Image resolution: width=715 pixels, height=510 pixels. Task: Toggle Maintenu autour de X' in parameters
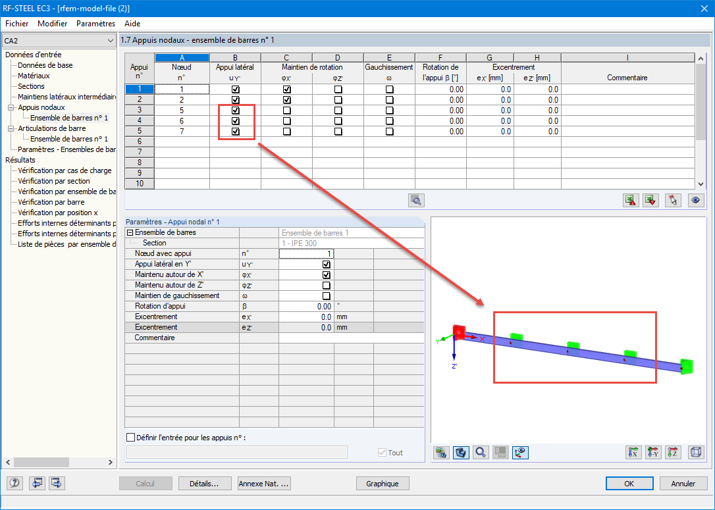pyautogui.click(x=326, y=275)
